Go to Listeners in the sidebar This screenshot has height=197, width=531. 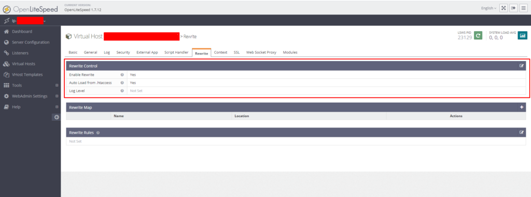point(20,53)
